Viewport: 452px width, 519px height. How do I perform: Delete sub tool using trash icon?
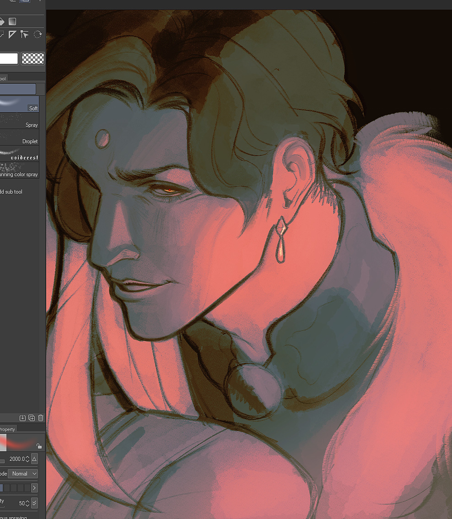41,417
